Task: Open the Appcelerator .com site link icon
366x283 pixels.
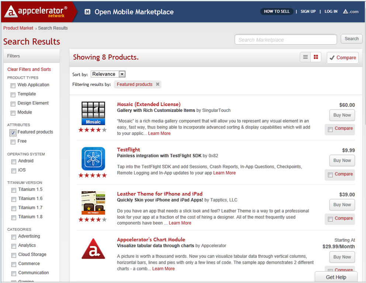Action: (351, 11)
